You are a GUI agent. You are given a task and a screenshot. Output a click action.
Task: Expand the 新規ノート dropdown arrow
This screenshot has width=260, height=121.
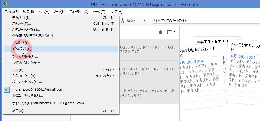(x=145, y=20)
